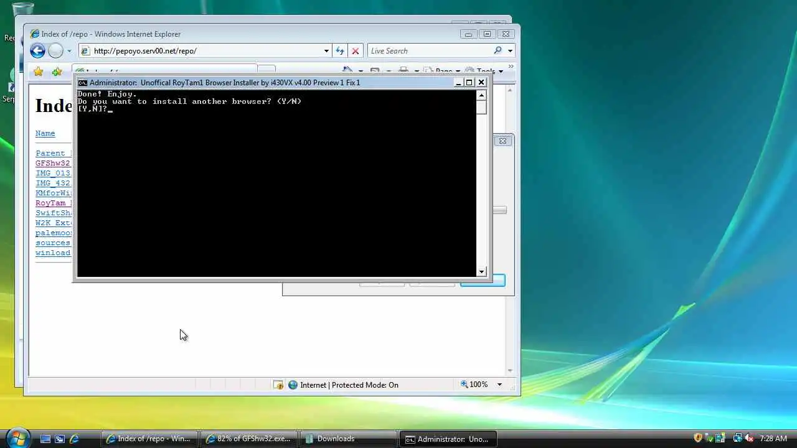Click the taskbar clock 7:28 AM
797x448 pixels.
point(773,439)
